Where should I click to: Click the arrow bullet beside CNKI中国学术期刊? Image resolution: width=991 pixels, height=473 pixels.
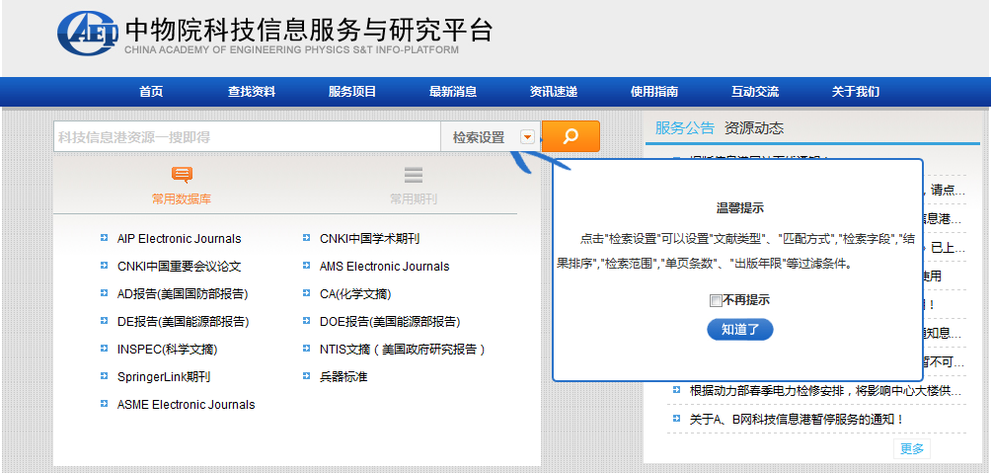307,238
